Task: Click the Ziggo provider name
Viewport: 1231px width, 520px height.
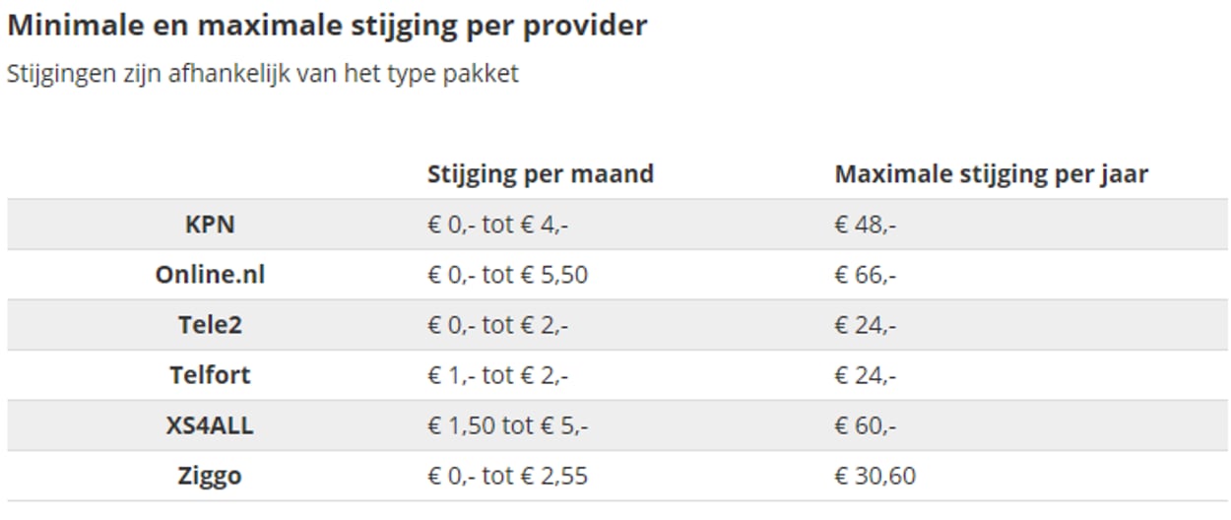Action: (210, 477)
